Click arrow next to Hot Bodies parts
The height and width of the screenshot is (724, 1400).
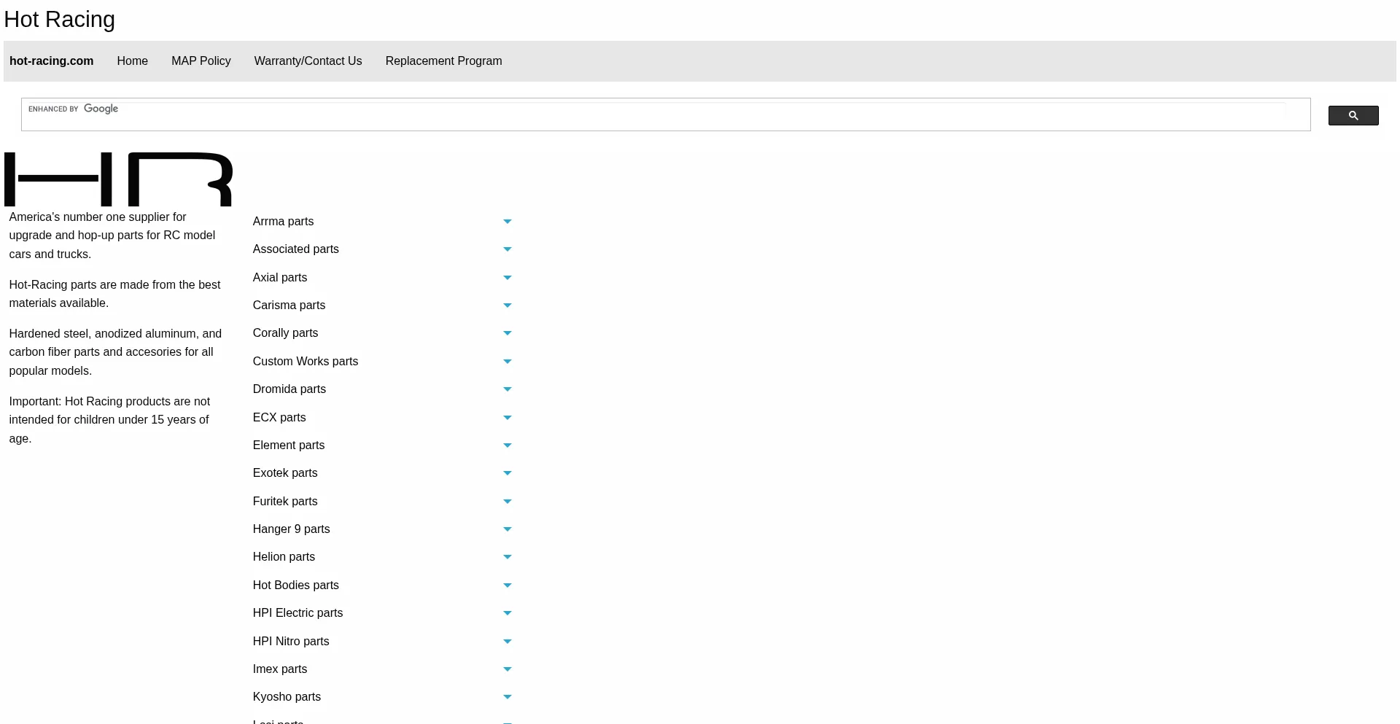coord(507,585)
